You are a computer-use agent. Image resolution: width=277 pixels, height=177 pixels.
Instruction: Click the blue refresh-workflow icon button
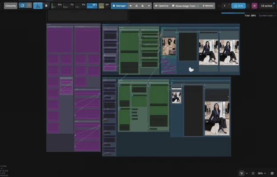(x=23, y=5)
